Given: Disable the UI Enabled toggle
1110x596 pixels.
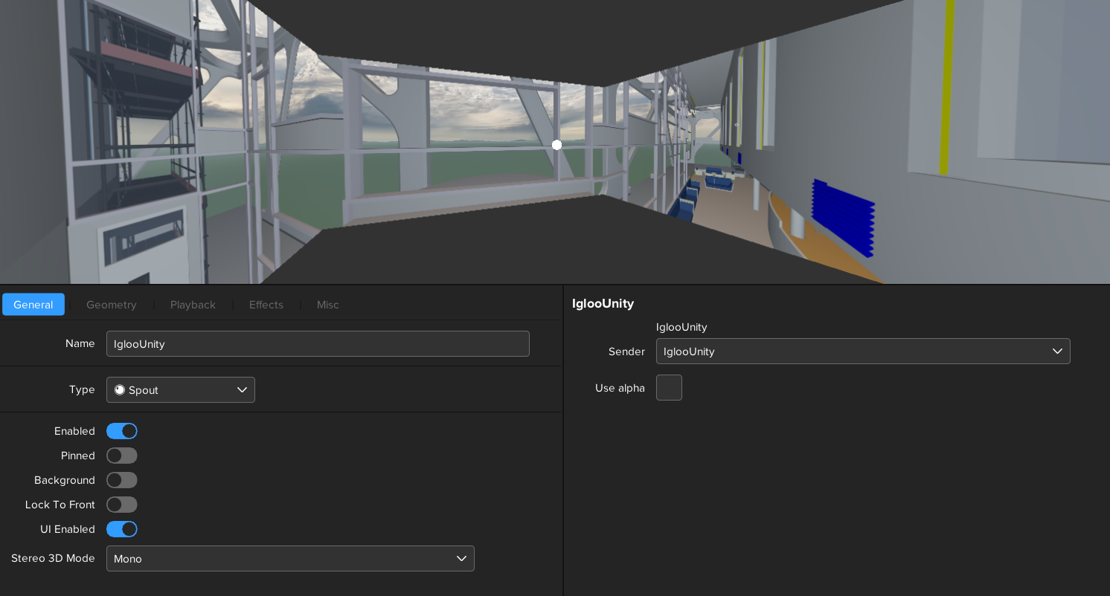Looking at the screenshot, I should pyautogui.click(x=122, y=529).
